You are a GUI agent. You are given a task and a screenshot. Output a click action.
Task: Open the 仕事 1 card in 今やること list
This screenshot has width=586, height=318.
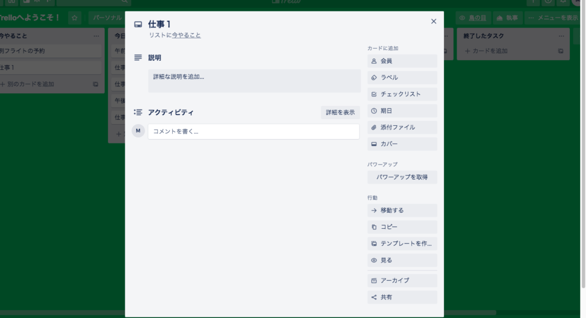[50, 67]
